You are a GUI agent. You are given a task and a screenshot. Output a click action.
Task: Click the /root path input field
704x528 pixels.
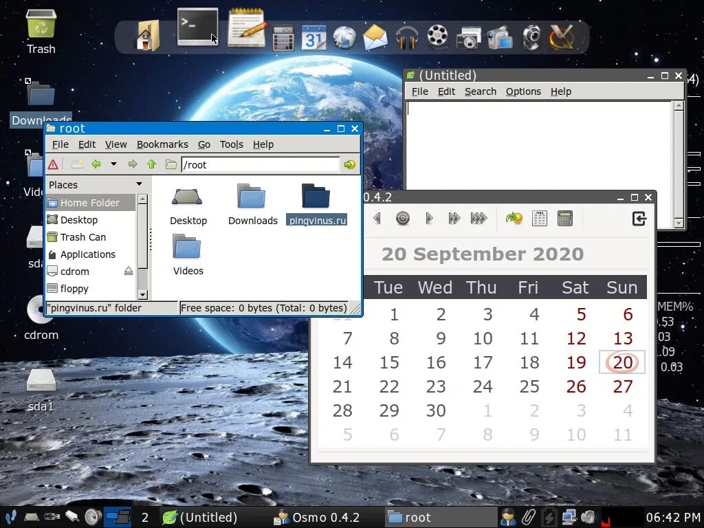click(x=261, y=165)
